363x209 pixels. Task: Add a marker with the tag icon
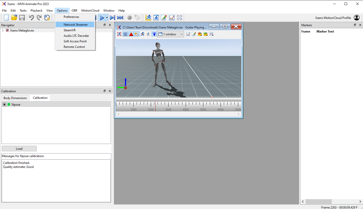[x=137, y=18]
